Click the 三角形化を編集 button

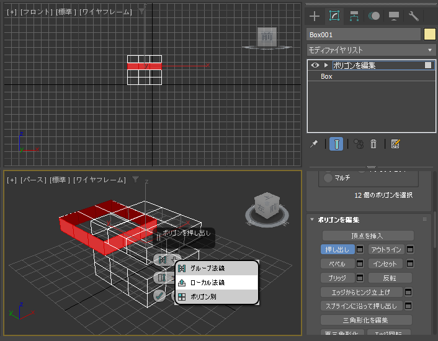point(366,320)
